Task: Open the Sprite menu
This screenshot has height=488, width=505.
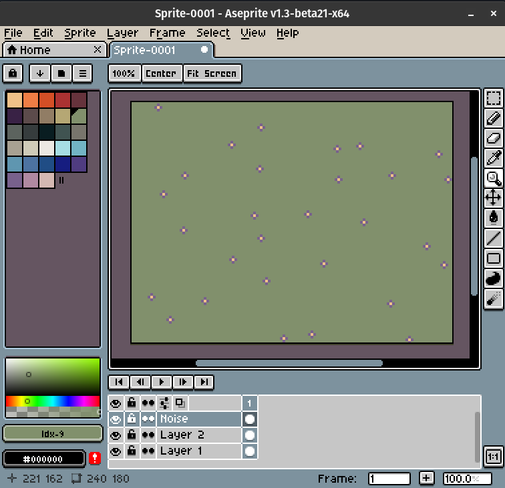Action: (x=80, y=33)
